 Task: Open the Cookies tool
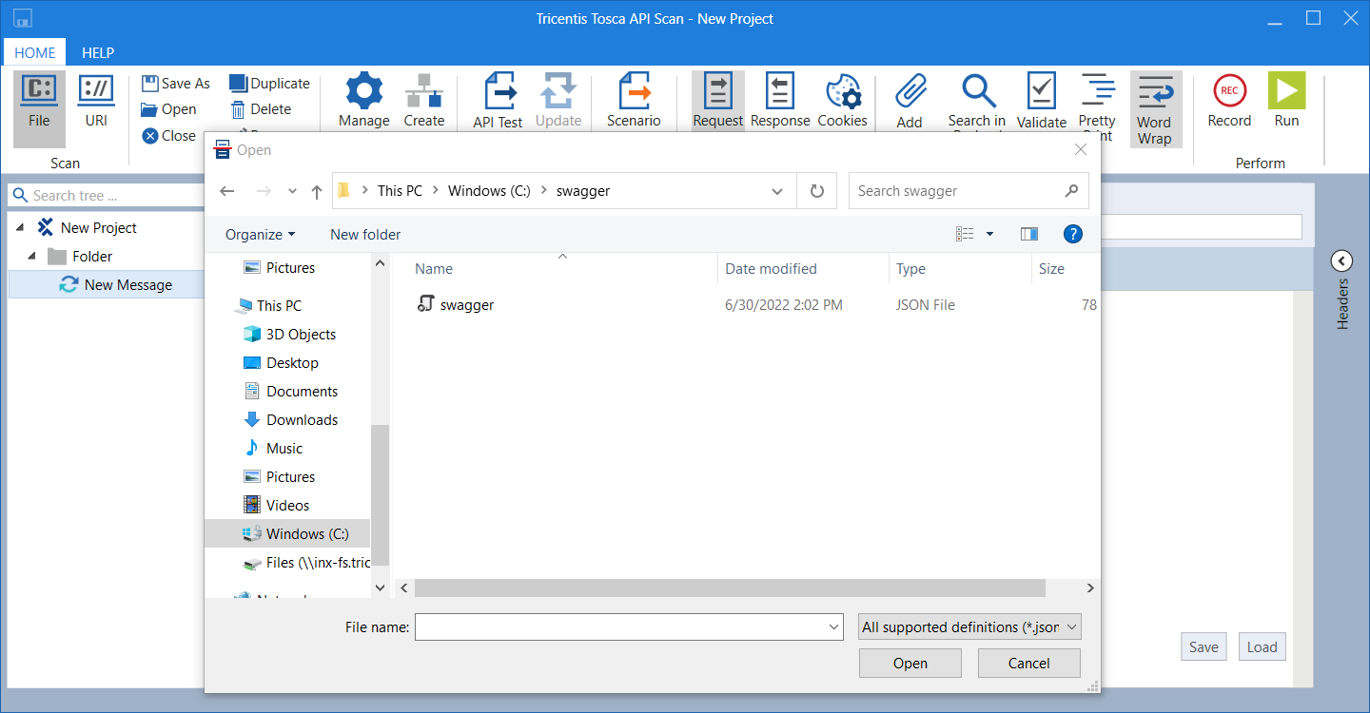point(842,93)
